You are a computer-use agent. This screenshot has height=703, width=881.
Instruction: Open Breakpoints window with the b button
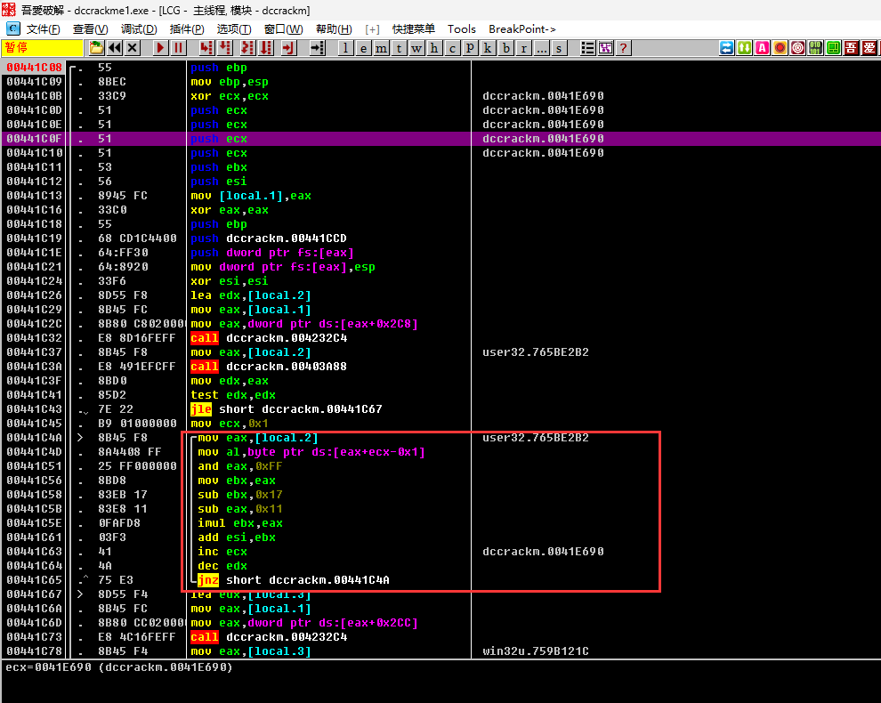point(506,48)
